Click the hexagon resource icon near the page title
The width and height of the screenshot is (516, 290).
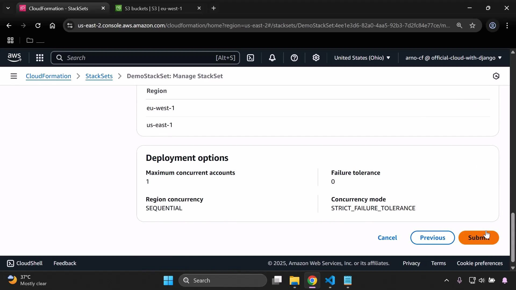tap(496, 76)
